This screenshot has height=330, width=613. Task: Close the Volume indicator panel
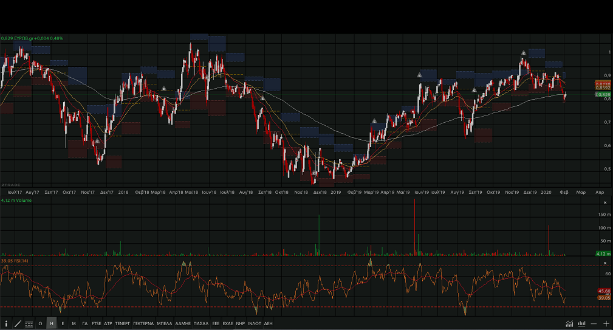[604, 202]
